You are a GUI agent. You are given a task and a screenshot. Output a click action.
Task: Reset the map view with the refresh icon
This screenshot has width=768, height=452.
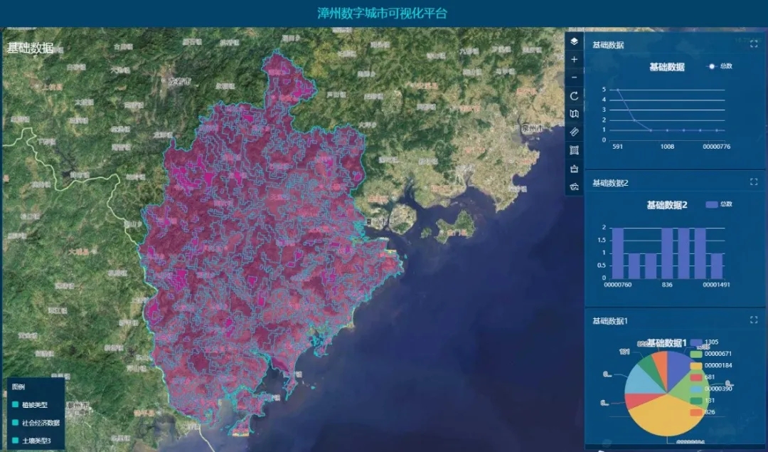[575, 95]
